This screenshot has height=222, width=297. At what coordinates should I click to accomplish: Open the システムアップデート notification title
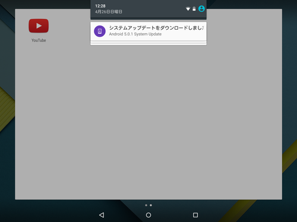(156, 28)
